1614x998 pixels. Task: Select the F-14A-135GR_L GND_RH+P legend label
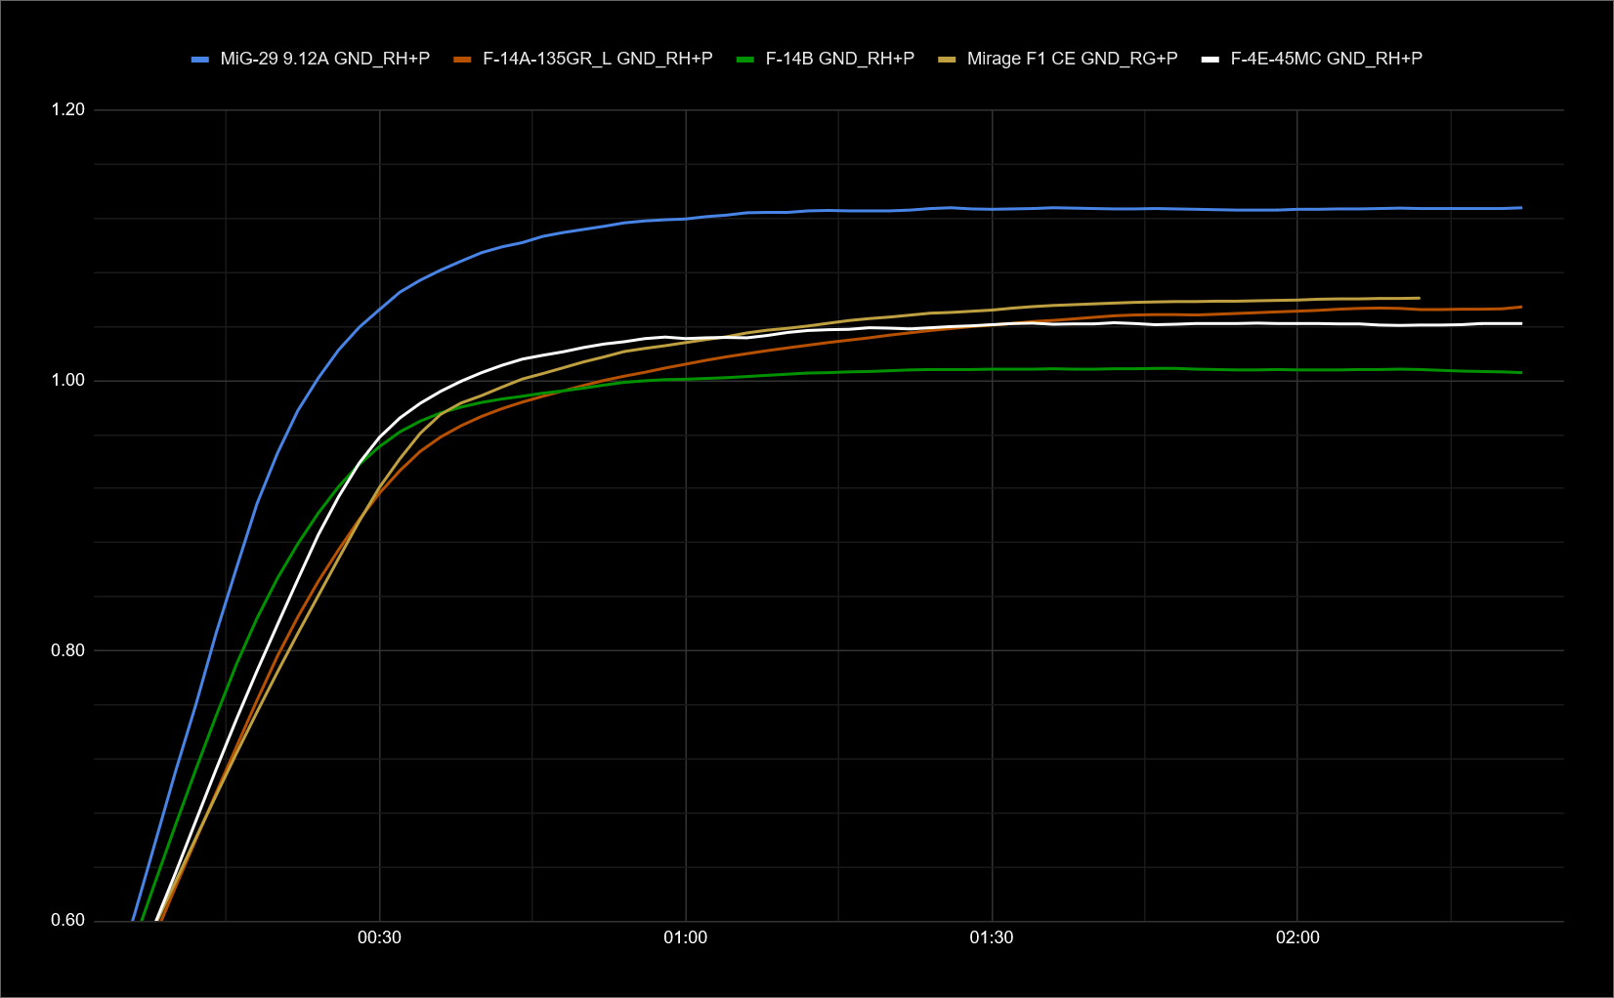click(x=597, y=59)
